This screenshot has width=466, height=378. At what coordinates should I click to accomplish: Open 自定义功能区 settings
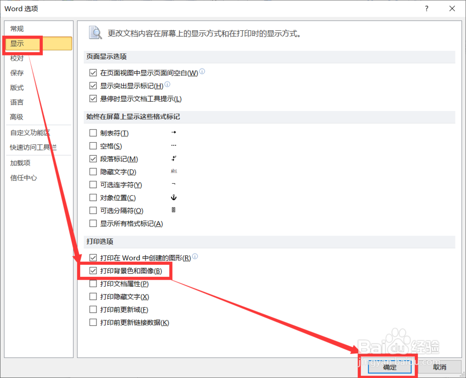click(x=30, y=132)
